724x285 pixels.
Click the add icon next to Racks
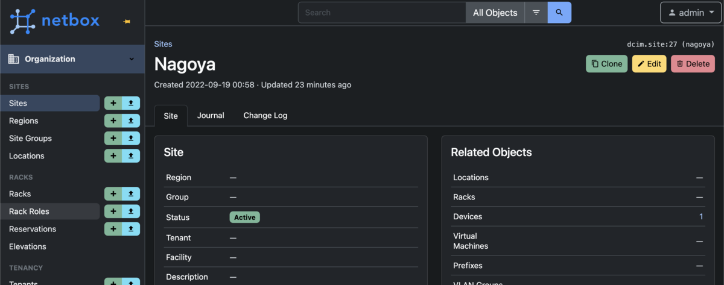pos(113,194)
